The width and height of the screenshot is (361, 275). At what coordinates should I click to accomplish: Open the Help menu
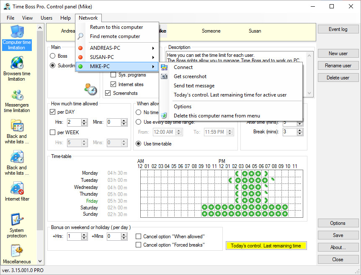[65, 18]
